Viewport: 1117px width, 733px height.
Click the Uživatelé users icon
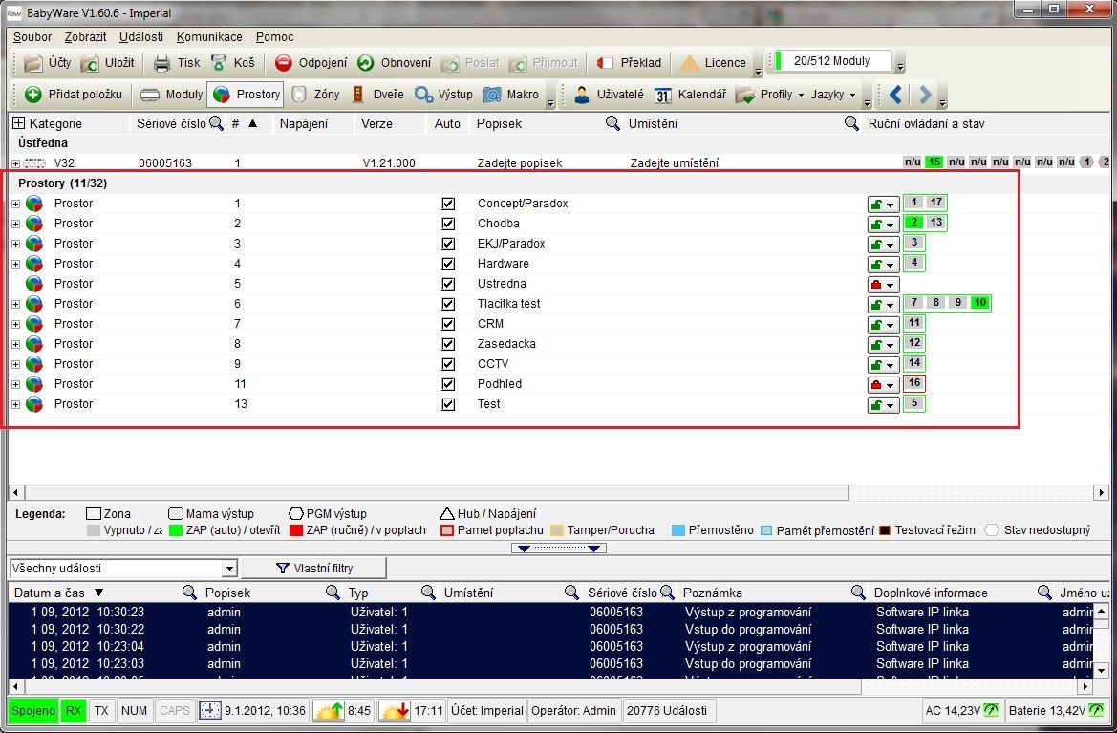tap(582, 95)
